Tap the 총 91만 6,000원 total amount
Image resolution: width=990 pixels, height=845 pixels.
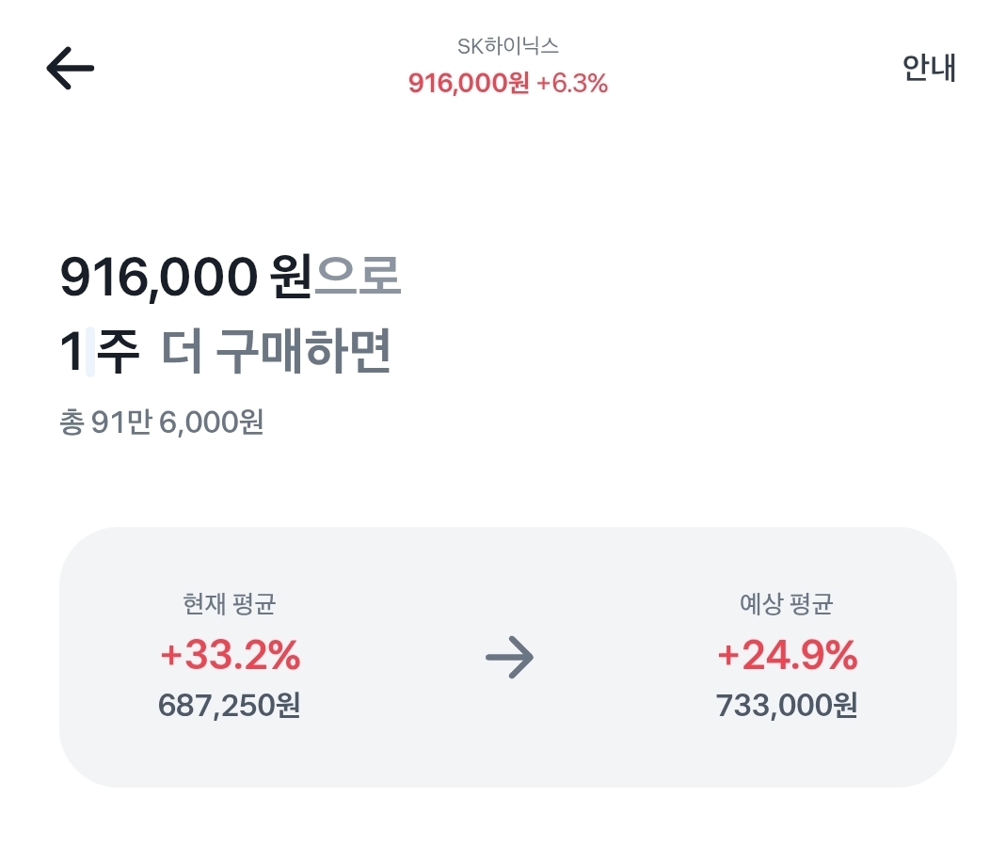pyautogui.click(x=161, y=422)
